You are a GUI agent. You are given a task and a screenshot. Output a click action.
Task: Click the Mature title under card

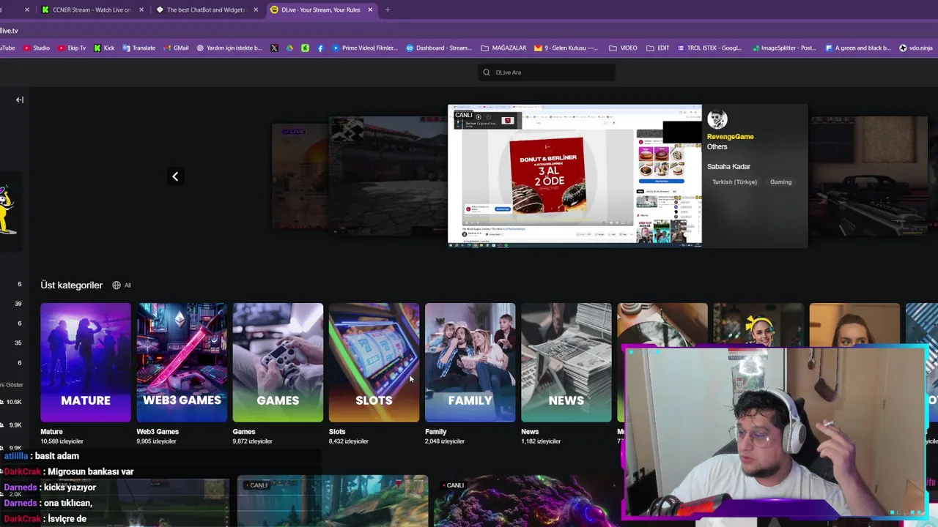(51, 432)
